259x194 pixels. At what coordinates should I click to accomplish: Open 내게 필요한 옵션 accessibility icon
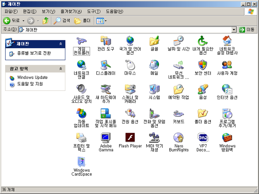click(x=203, y=41)
